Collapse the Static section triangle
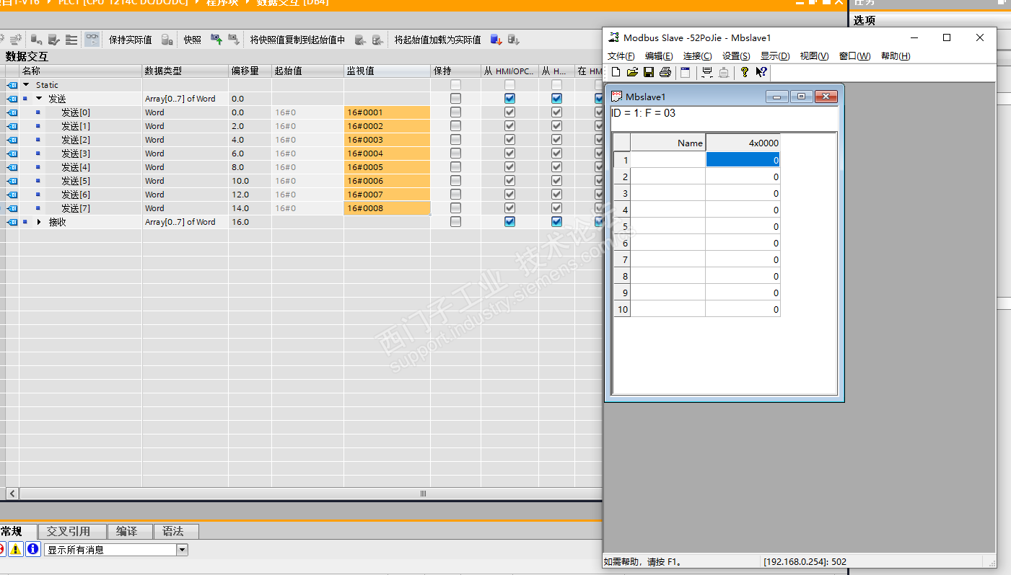 (x=27, y=85)
